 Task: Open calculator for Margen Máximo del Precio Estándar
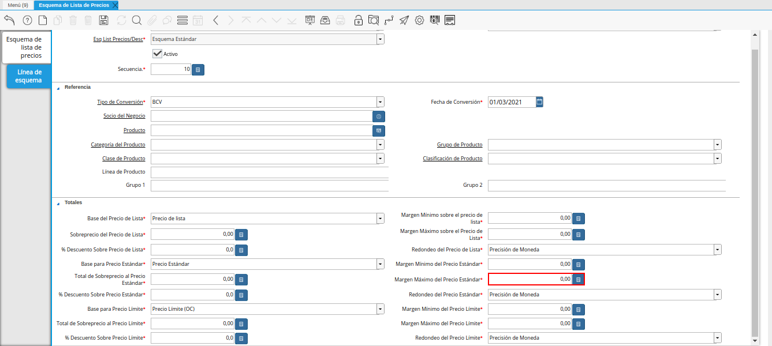point(578,279)
